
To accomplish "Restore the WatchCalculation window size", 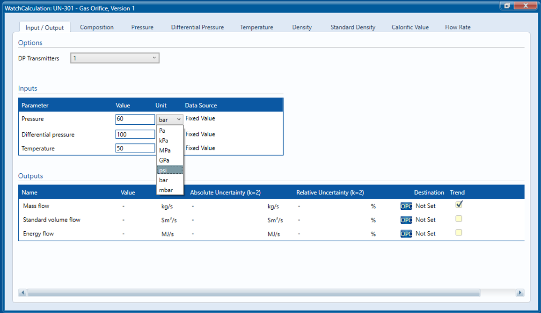I will point(507,6).
